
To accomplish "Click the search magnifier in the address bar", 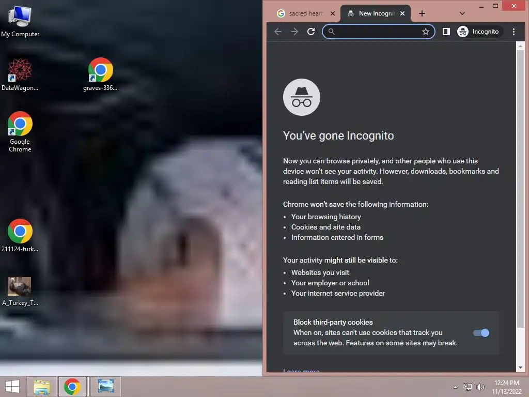I will tap(331, 32).
